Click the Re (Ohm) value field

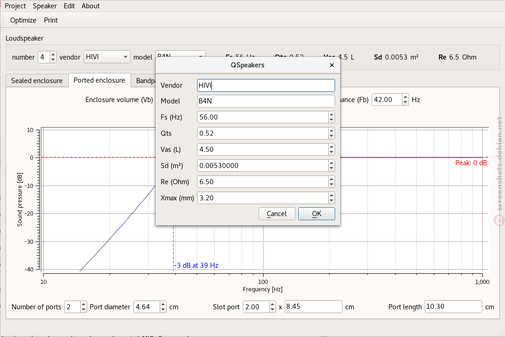pos(263,182)
